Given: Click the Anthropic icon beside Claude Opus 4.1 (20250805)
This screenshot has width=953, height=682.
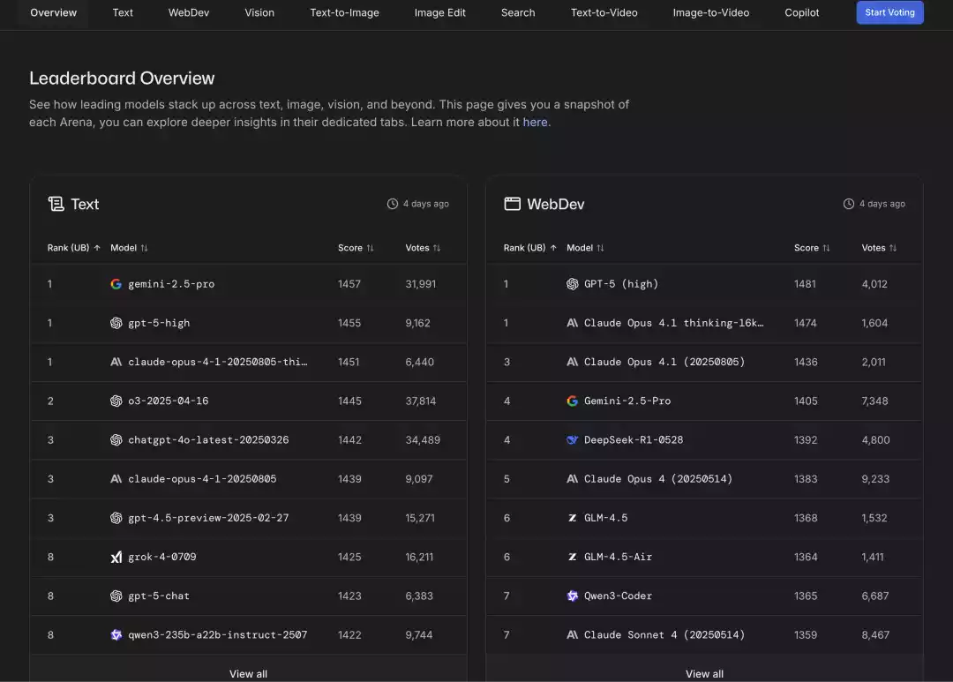Looking at the screenshot, I should (572, 362).
